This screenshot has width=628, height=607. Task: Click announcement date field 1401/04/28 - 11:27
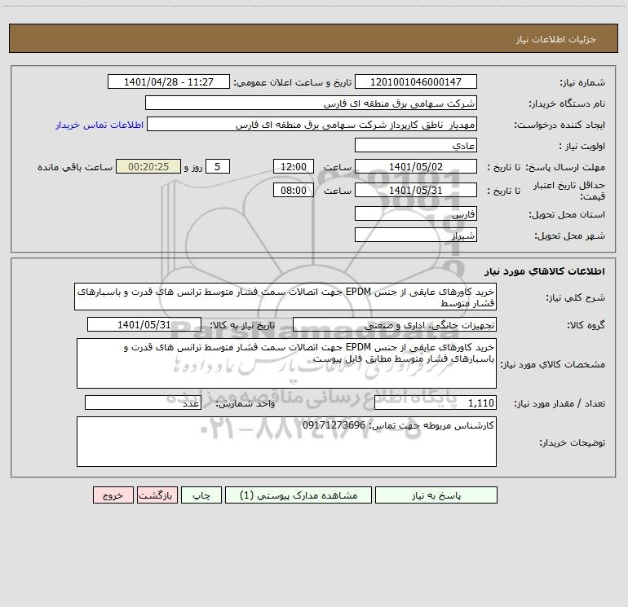[169, 81]
